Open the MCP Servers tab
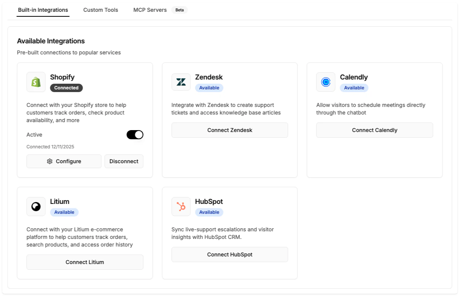This screenshot has width=460, height=296. (150, 10)
